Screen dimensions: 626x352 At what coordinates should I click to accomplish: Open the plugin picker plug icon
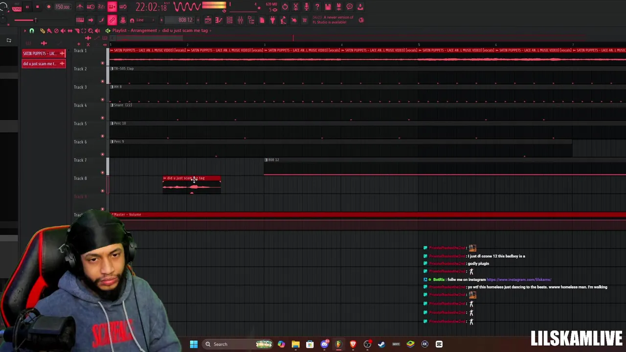pyautogui.click(x=272, y=20)
